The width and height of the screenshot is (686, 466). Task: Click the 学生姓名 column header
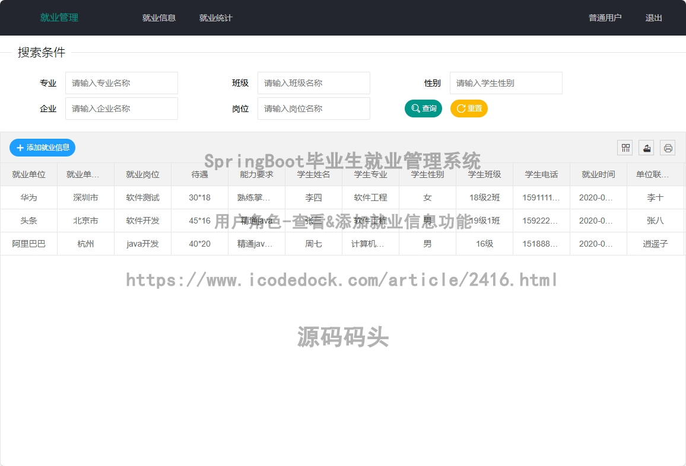313,174
